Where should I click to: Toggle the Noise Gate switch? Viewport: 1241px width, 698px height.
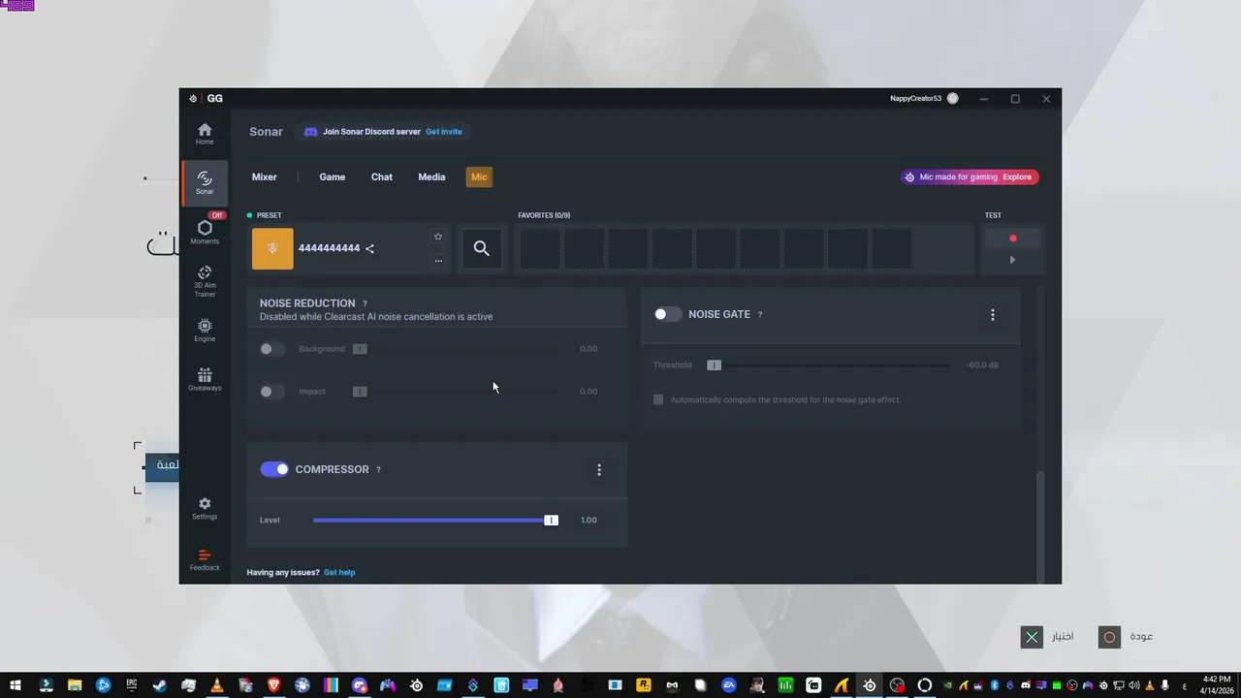[667, 314]
